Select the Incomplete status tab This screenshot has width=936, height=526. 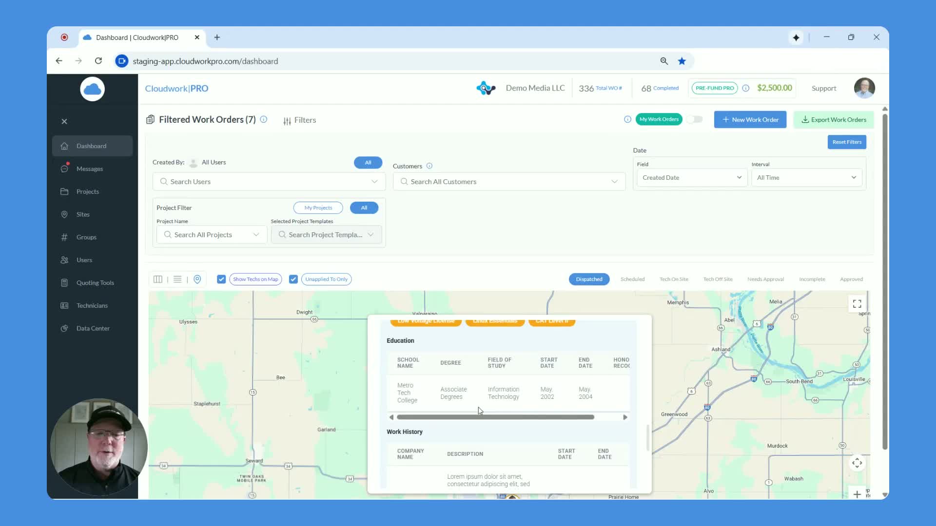pos(812,280)
